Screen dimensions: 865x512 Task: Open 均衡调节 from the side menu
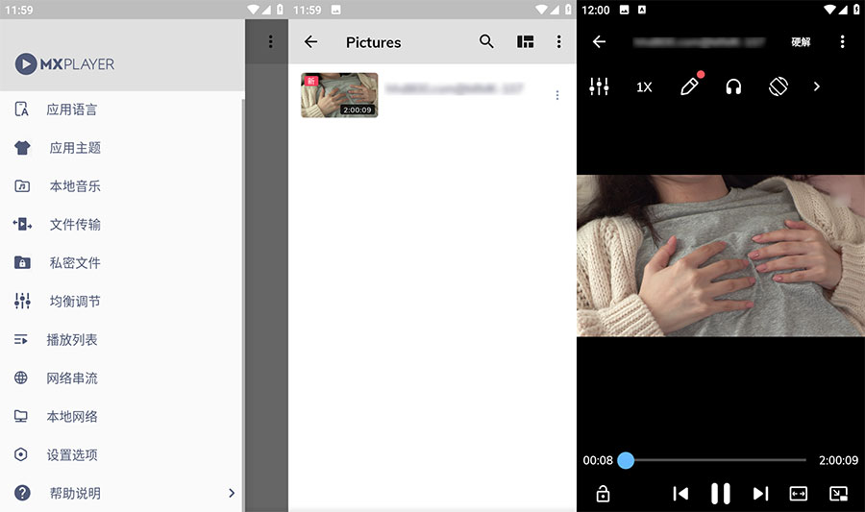(75, 302)
